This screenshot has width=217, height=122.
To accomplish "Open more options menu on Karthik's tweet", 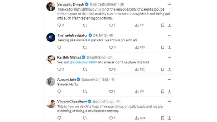I will pos(169,57).
